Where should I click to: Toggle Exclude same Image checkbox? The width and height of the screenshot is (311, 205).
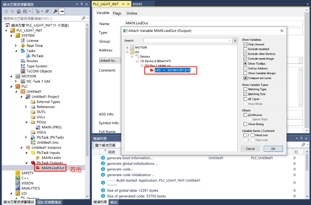click(245, 59)
